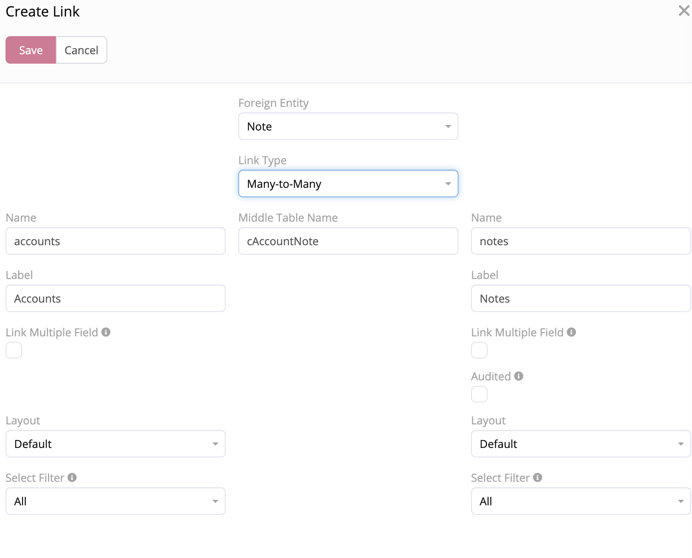The image size is (692, 558).
Task: Click the Middle Table Name input field
Action: (348, 241)
